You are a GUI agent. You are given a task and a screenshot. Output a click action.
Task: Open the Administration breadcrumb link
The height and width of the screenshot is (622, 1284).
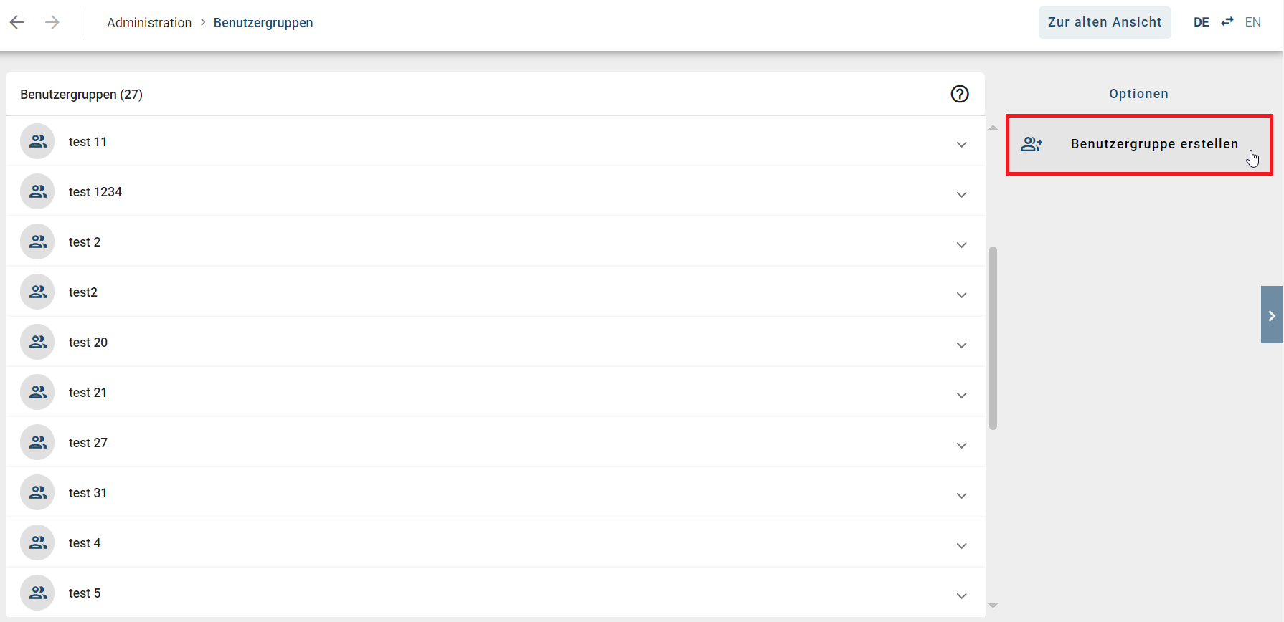pos(149,22)
